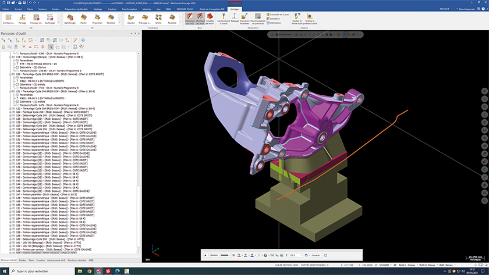Click the Windows taskbar search field
This screenshot has height=275, width=489.
tap(35, 271)
